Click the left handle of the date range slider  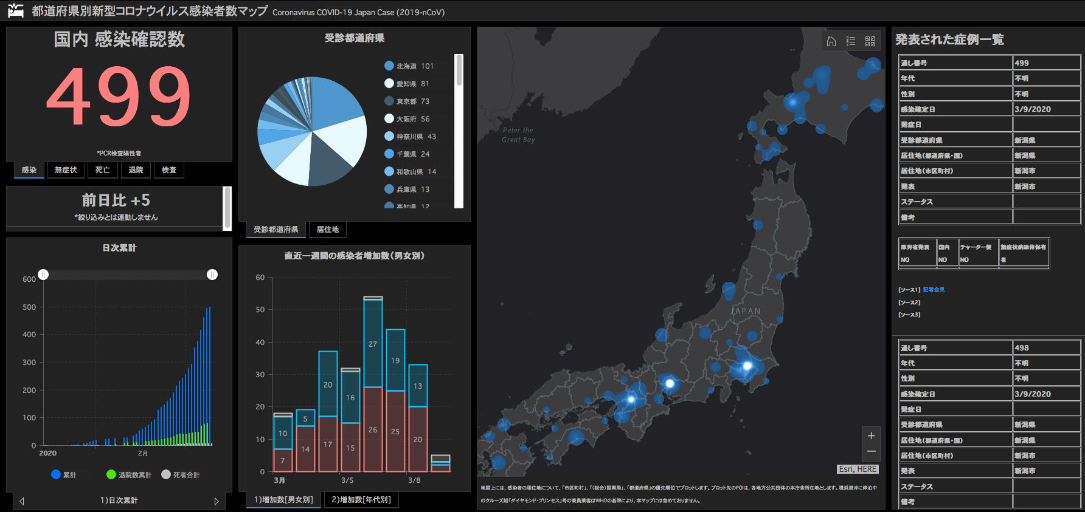coord(43,275)
